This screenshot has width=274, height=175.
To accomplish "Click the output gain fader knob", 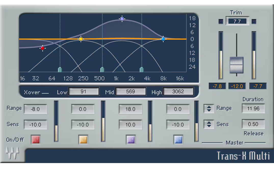I will [x=237, y=65].
